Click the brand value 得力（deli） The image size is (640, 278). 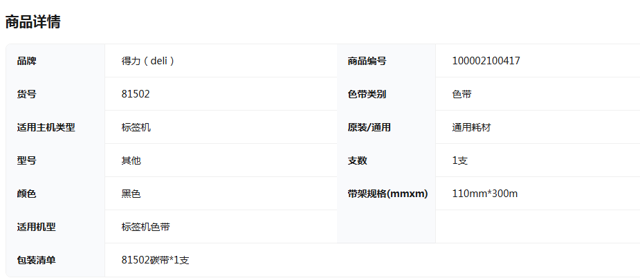[148, 61]
